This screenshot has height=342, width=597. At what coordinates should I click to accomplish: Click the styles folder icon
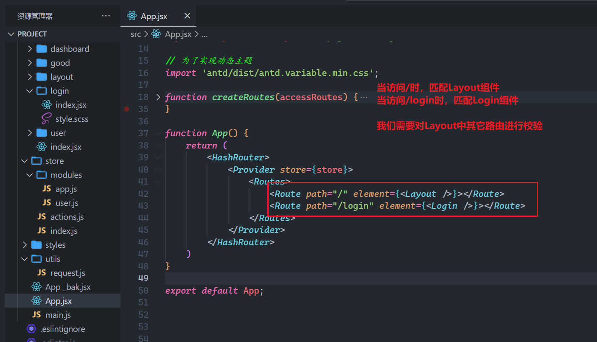(36, 245)
